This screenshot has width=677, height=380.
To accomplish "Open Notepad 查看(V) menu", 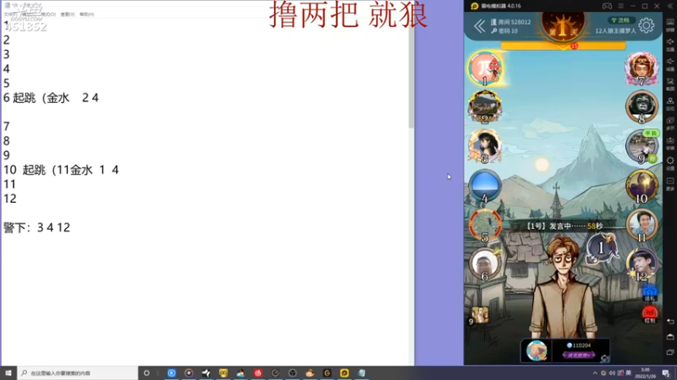I will (x=68, y=14).
